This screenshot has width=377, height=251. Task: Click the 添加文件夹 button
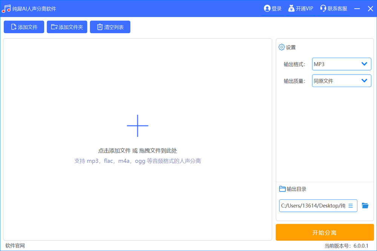[67, 27]
